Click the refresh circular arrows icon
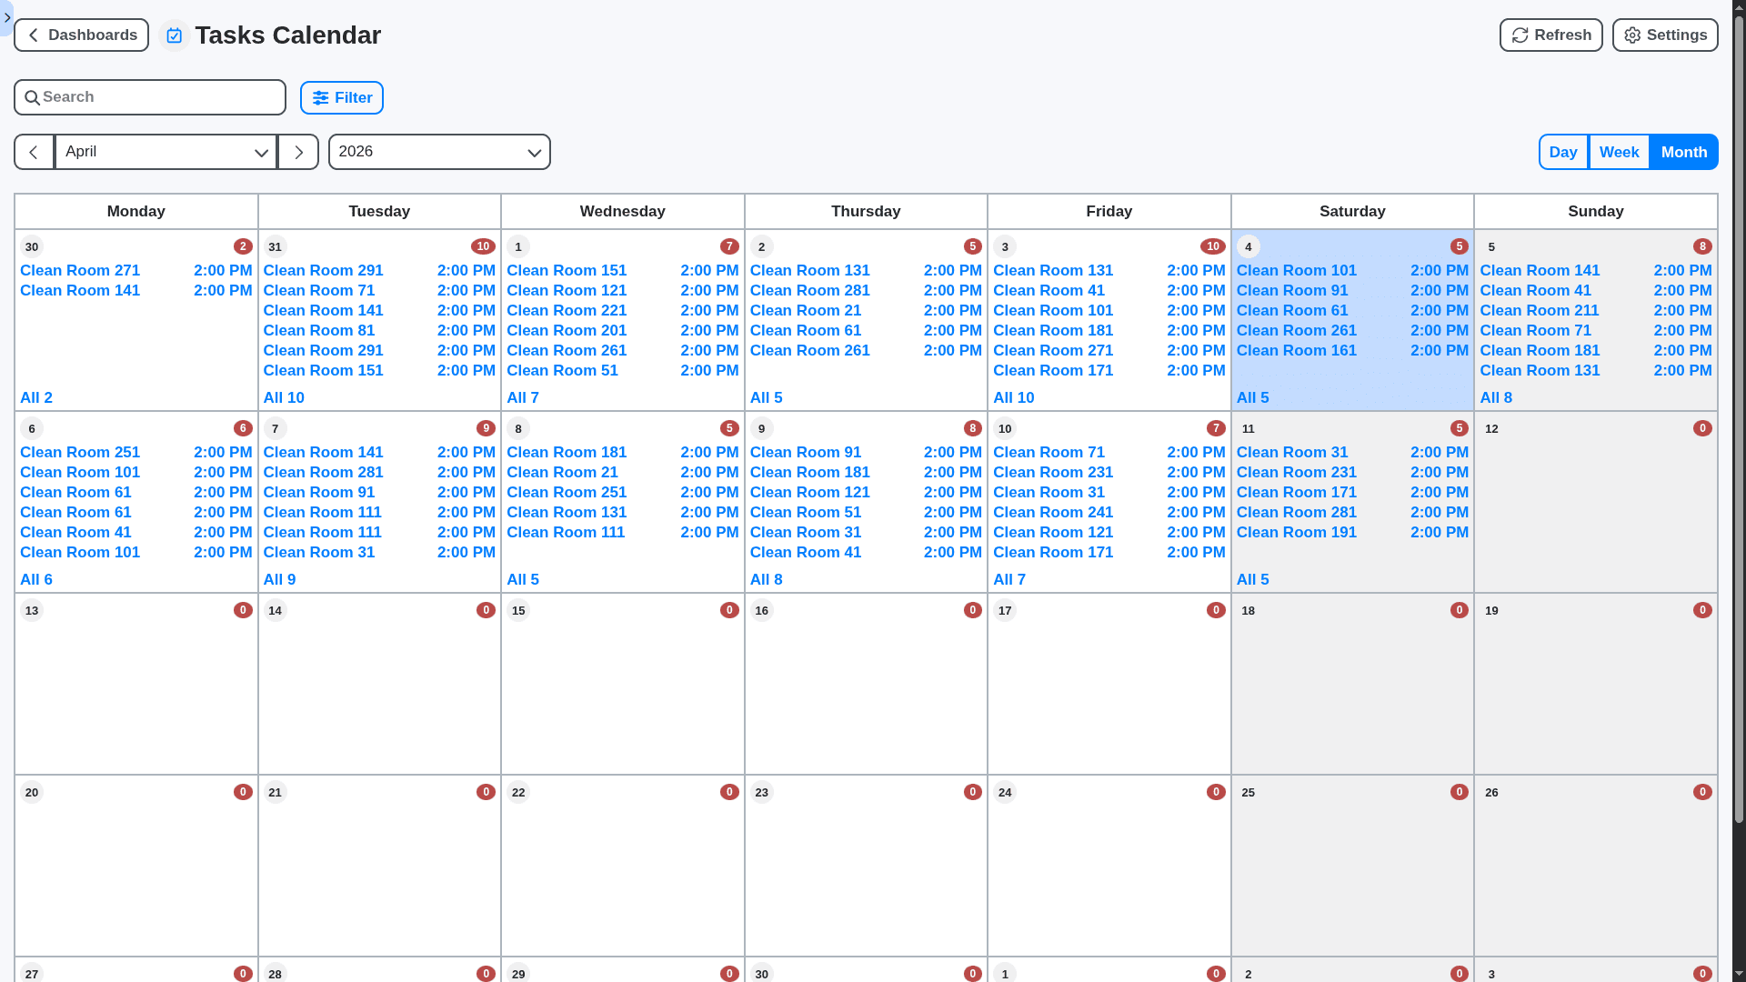 (x=1520, y=35)
